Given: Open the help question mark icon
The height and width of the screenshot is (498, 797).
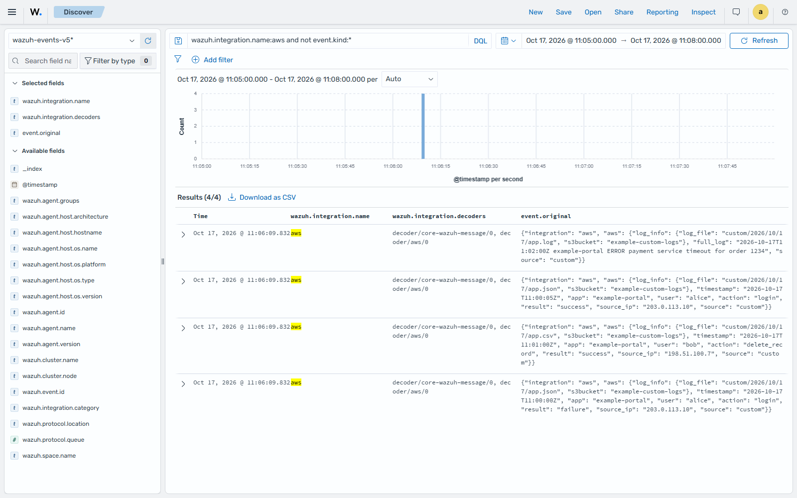Looking at the screenshot, I should point(785,12).
